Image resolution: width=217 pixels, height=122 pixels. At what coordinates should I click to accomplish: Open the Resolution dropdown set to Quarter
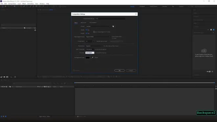(x=94, y=46)
